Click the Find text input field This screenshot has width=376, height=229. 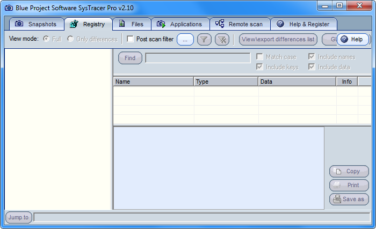coord(198,58)
